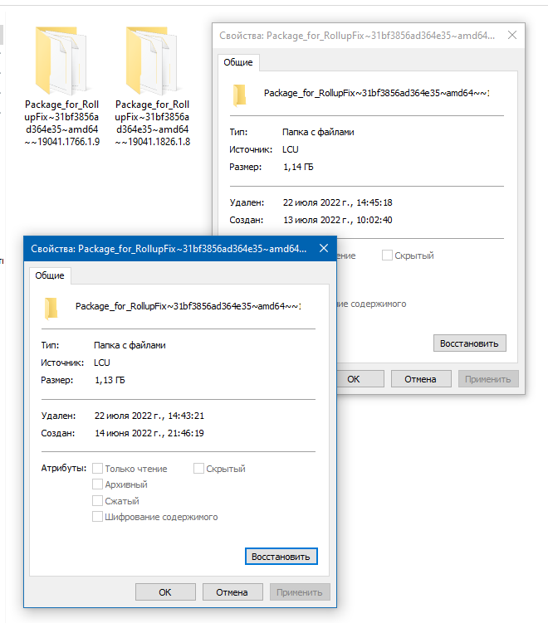The height and width of the screenshot is (623, 548).
Task: Confirm with OK in the front dialog
Action: (165, 592)
